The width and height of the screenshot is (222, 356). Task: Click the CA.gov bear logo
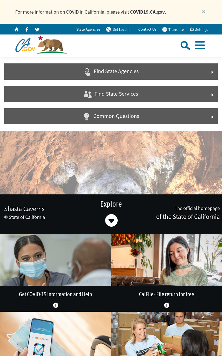[41, 44]
